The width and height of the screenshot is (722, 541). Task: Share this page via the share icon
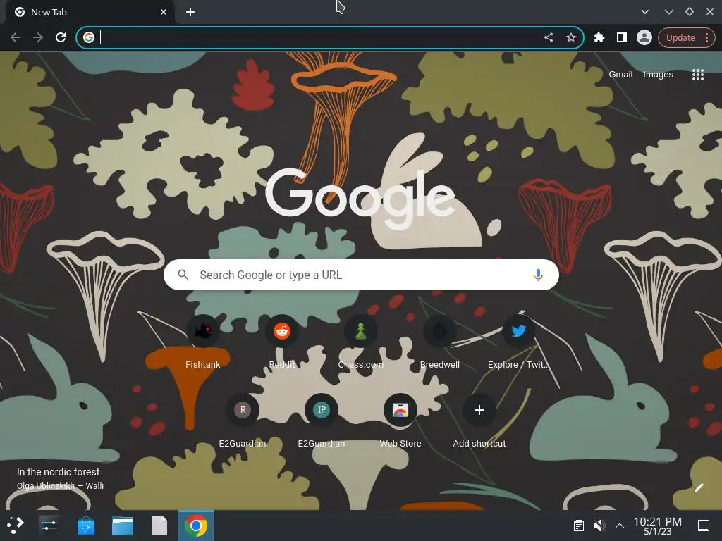pyautogui.click(x=549, y=37)
